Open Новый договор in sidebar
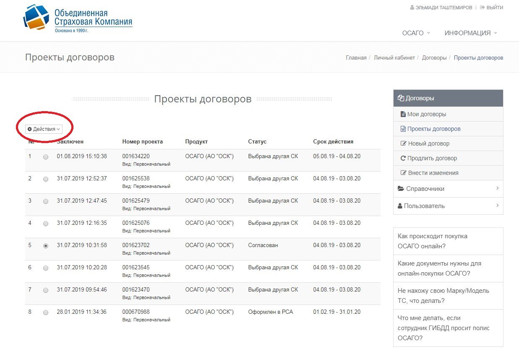This screenshot has width=519, height=349. tap(448, 143)
